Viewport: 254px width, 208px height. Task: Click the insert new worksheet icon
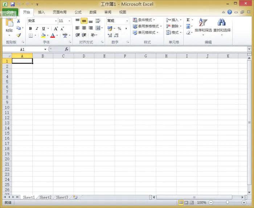click(x=75, y=197)
